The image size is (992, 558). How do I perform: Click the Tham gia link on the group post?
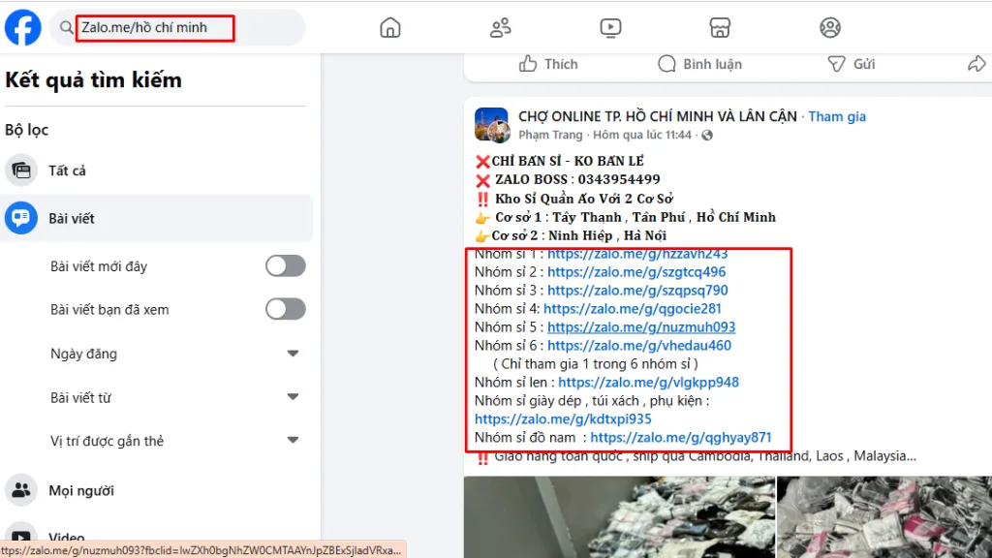(x=837, y=115)
